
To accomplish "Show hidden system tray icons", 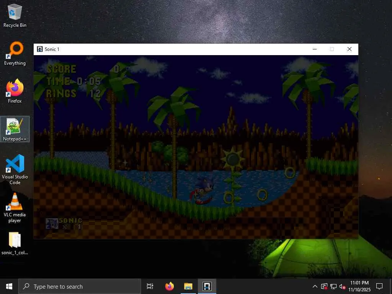I will coord(315,286).
